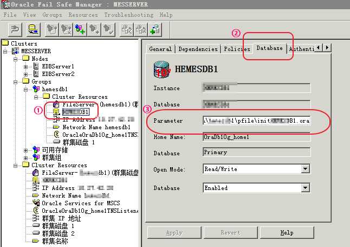Click the Nodes folder icon
The width and height of the screenshot is (350, 247).
coord(26,58)
